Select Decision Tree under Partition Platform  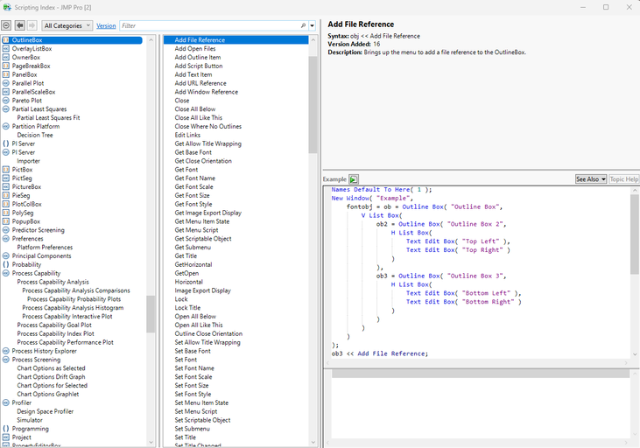(x=35, y=135)
